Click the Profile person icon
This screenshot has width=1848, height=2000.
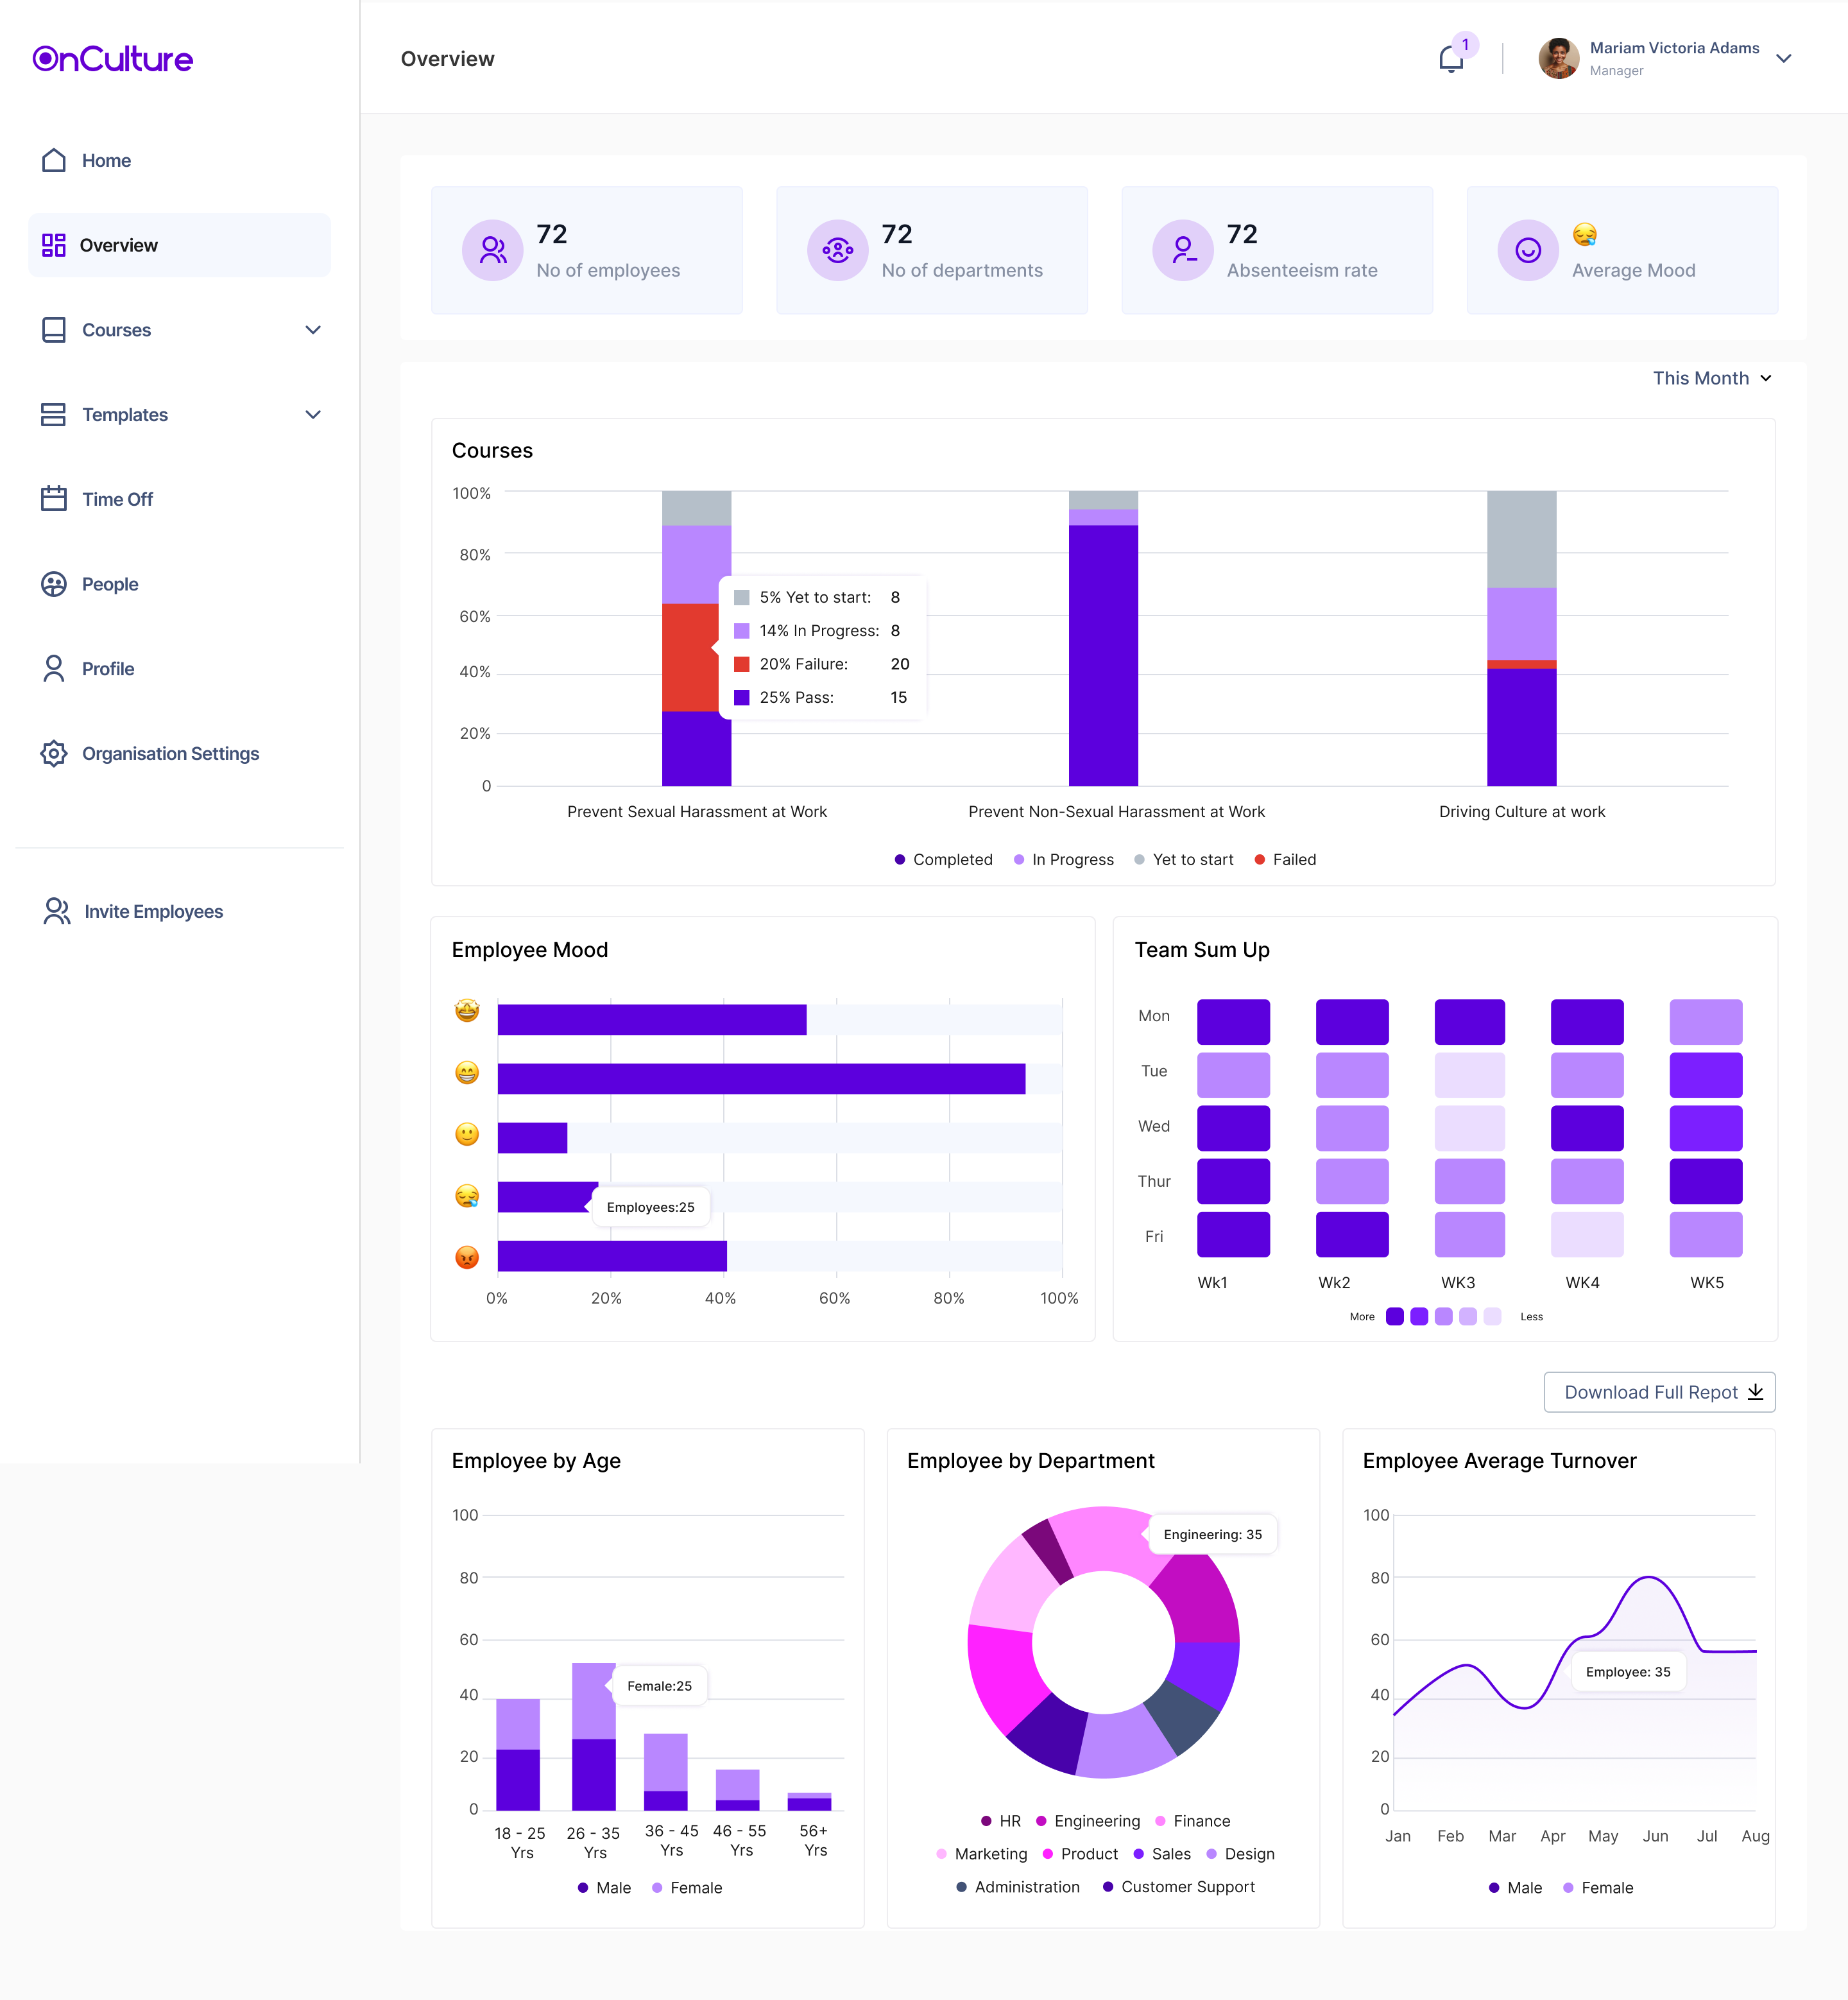(54, 668)
